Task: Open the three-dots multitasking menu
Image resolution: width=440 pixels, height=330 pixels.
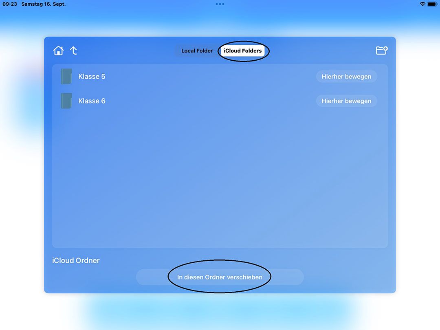Action: tap(220, 4)
